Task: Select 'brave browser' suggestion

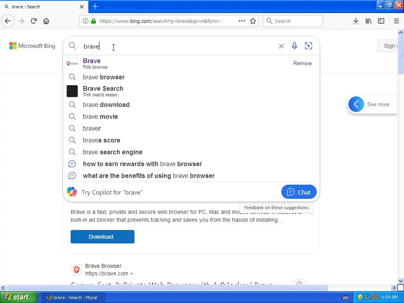Action: (x=191, y=77)
